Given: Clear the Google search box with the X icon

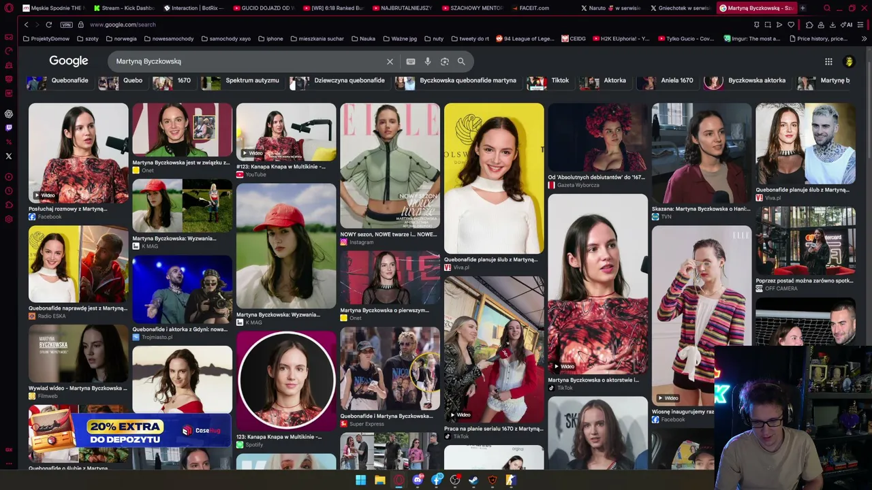Looking at the screenshot, I should tap(390, 61).
